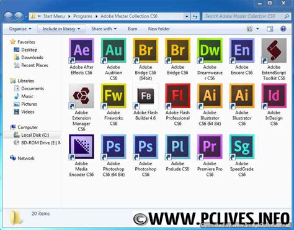
Task: Expand the arrow after Start Menu breadcrumb
Action: pos(69,16)
